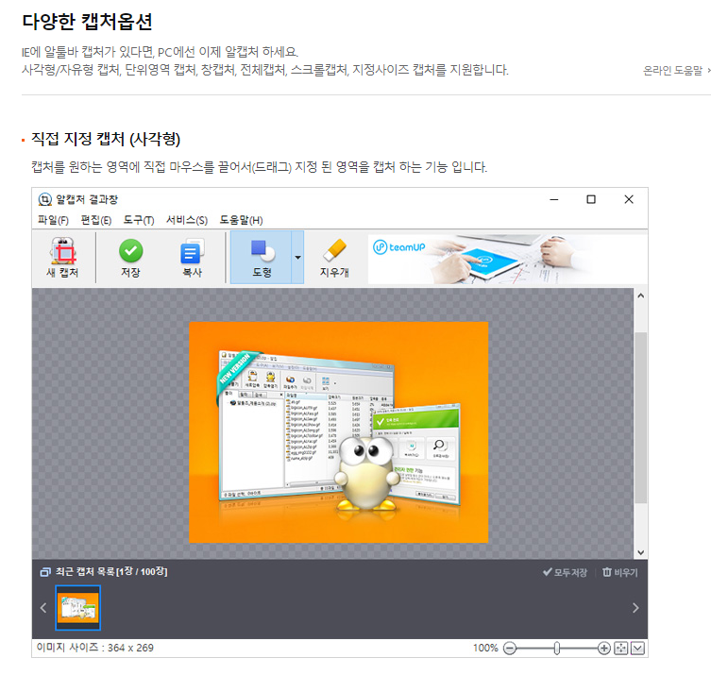Open the 서비스(S) menu
Image resolution: width=728 pixels, height=675 pixels.
tap(187, 220)
